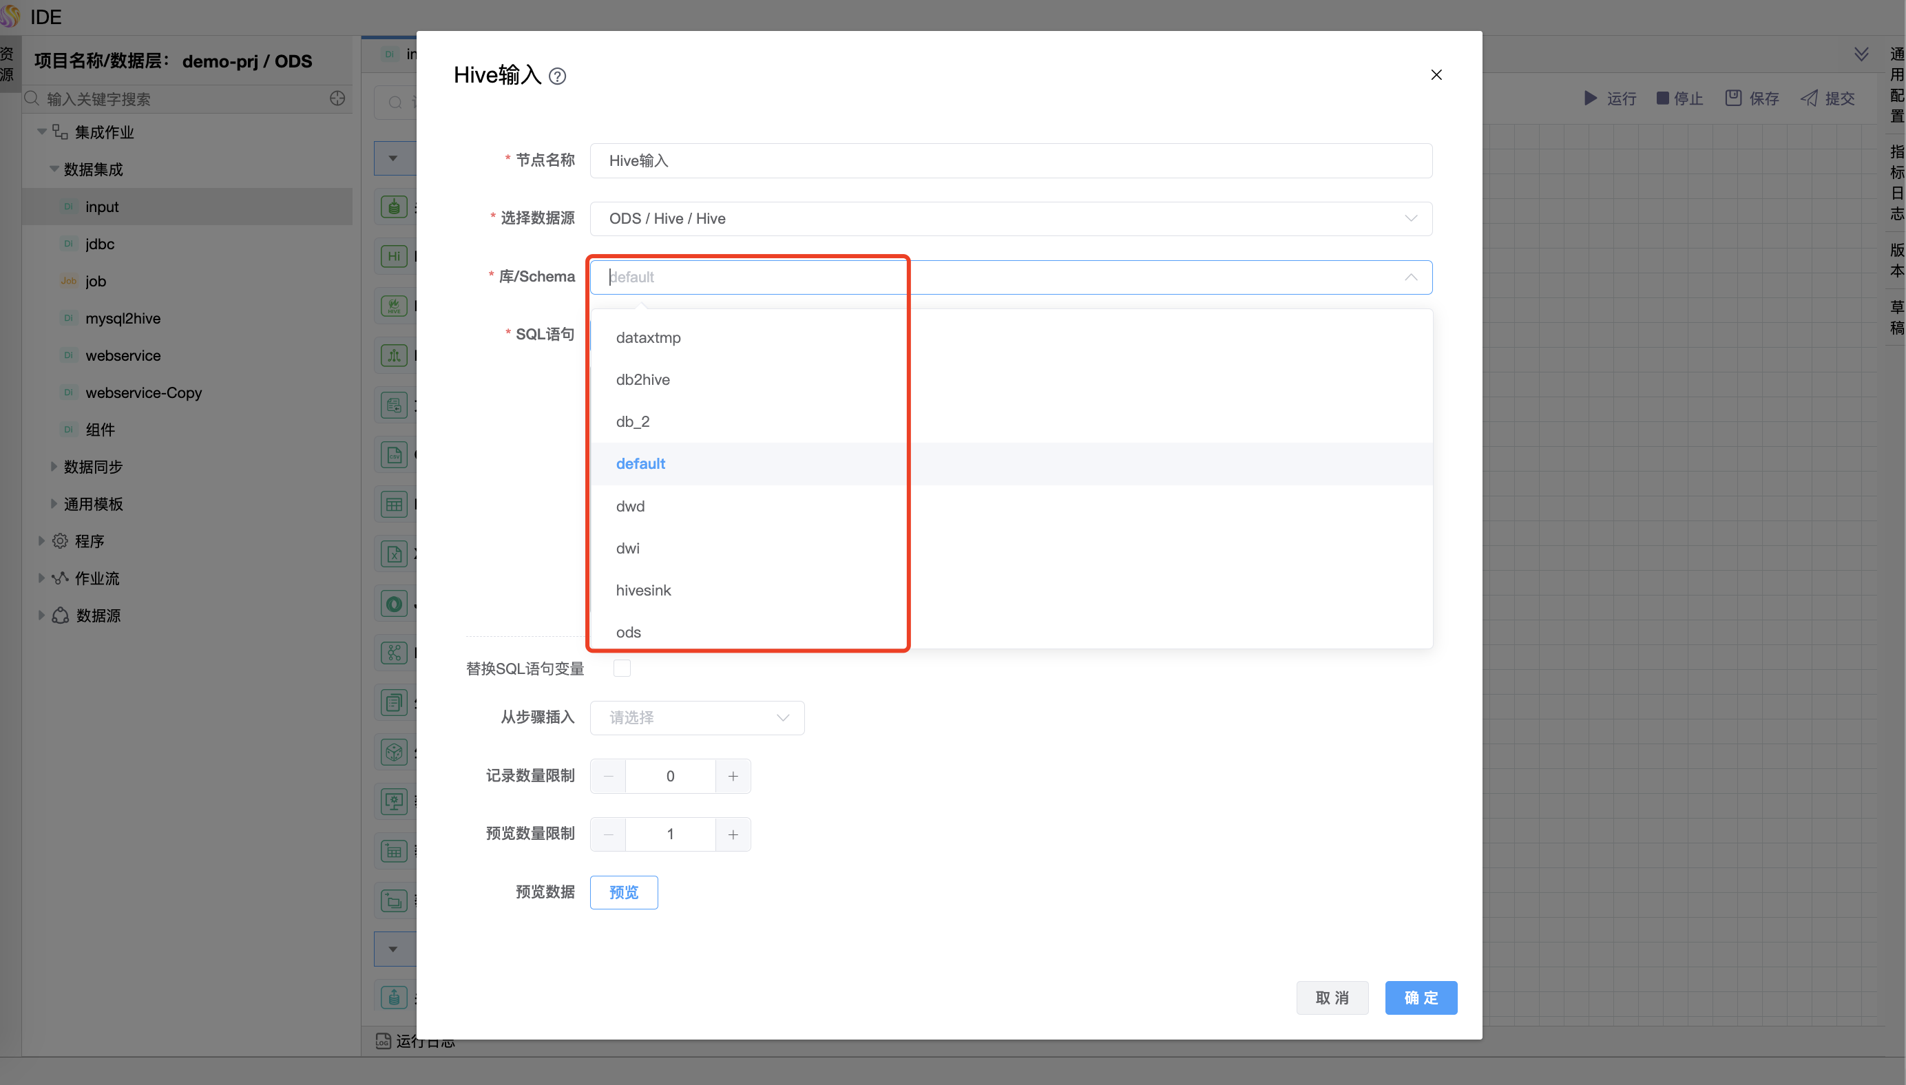Increment 预览数量限制 stepper plus button
Viewport: 1906px width, 1085px height.
[x=732, y=834]
